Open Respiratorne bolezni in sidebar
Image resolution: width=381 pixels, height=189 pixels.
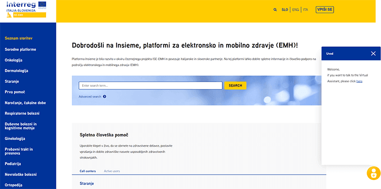tap(22, 113)
